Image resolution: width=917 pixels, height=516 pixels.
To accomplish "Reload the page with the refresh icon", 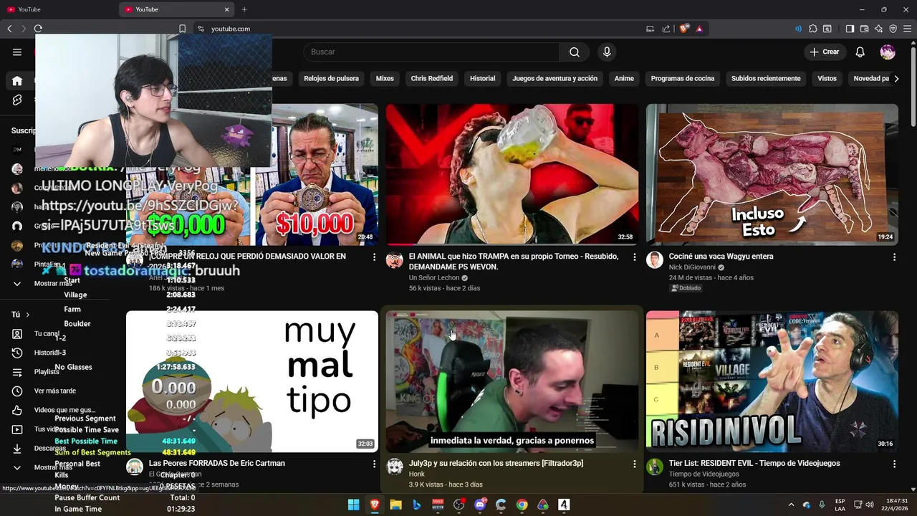I will [38, 29].
